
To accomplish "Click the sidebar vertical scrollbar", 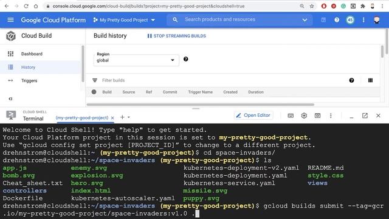I will click(83, 63).
